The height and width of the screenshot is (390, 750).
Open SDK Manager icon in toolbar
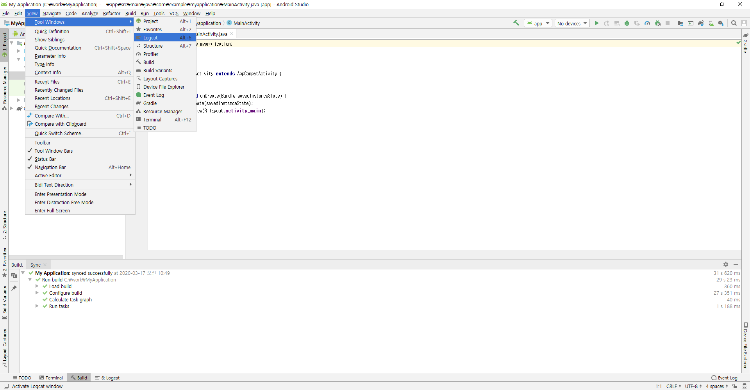(721, 23)
